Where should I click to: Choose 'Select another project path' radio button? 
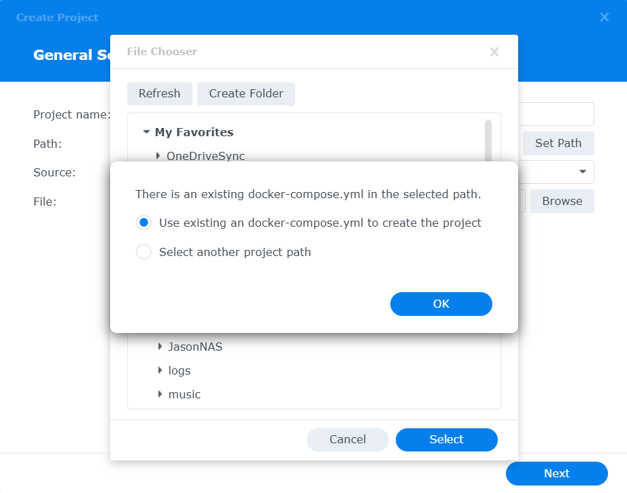point(143,252)
